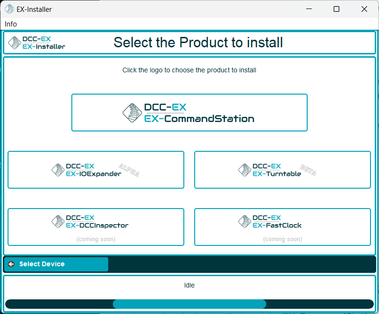Open the Info menu
Viewport: 379px width, 314px height.
pyautogui.click(x=11, y=24)
